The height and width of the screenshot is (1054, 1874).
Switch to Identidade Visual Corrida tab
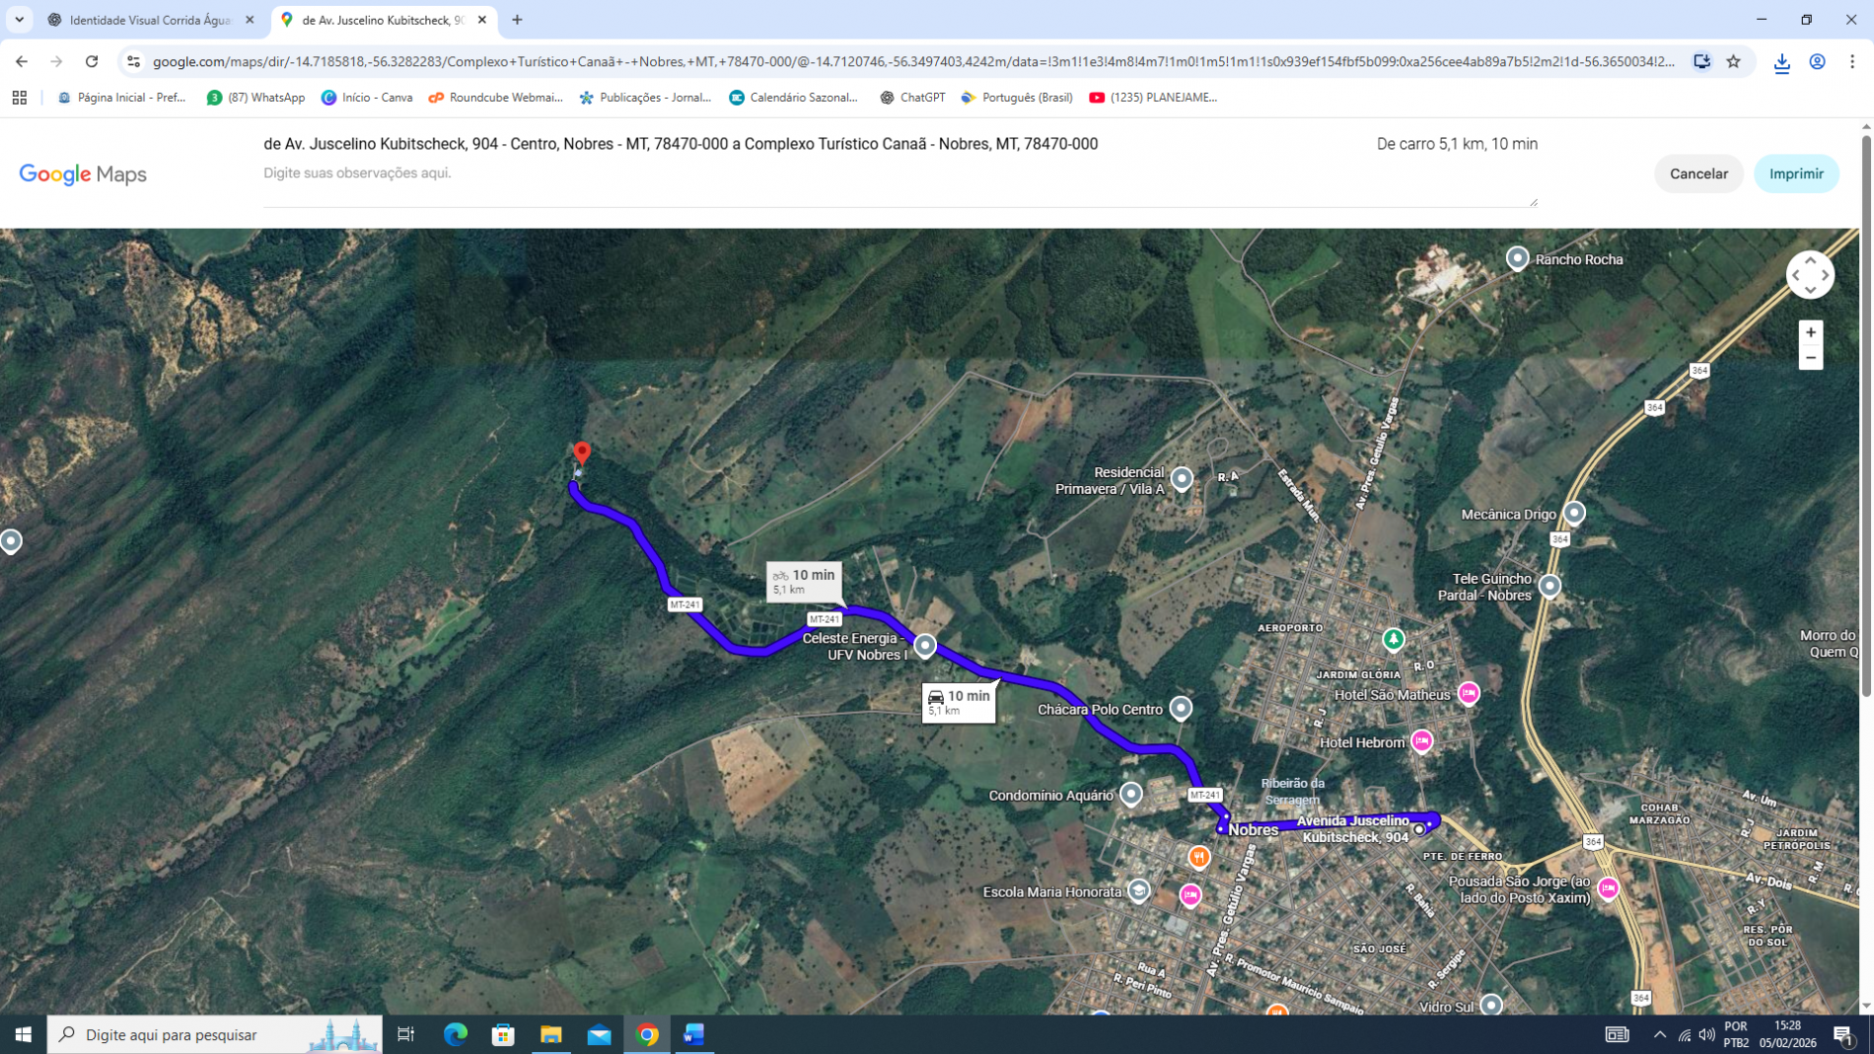coord(150,20)
